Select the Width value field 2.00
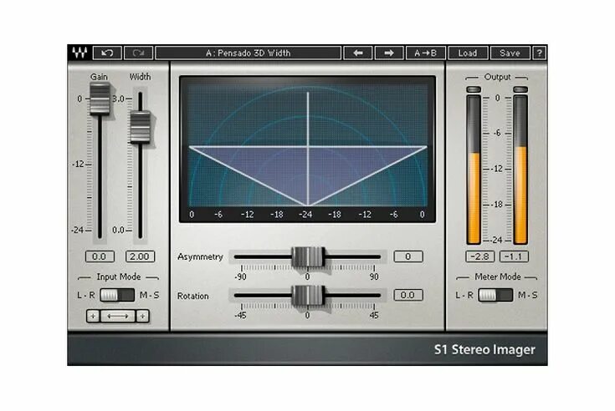Screen dimensions: 615x411 tap(140, 256)
